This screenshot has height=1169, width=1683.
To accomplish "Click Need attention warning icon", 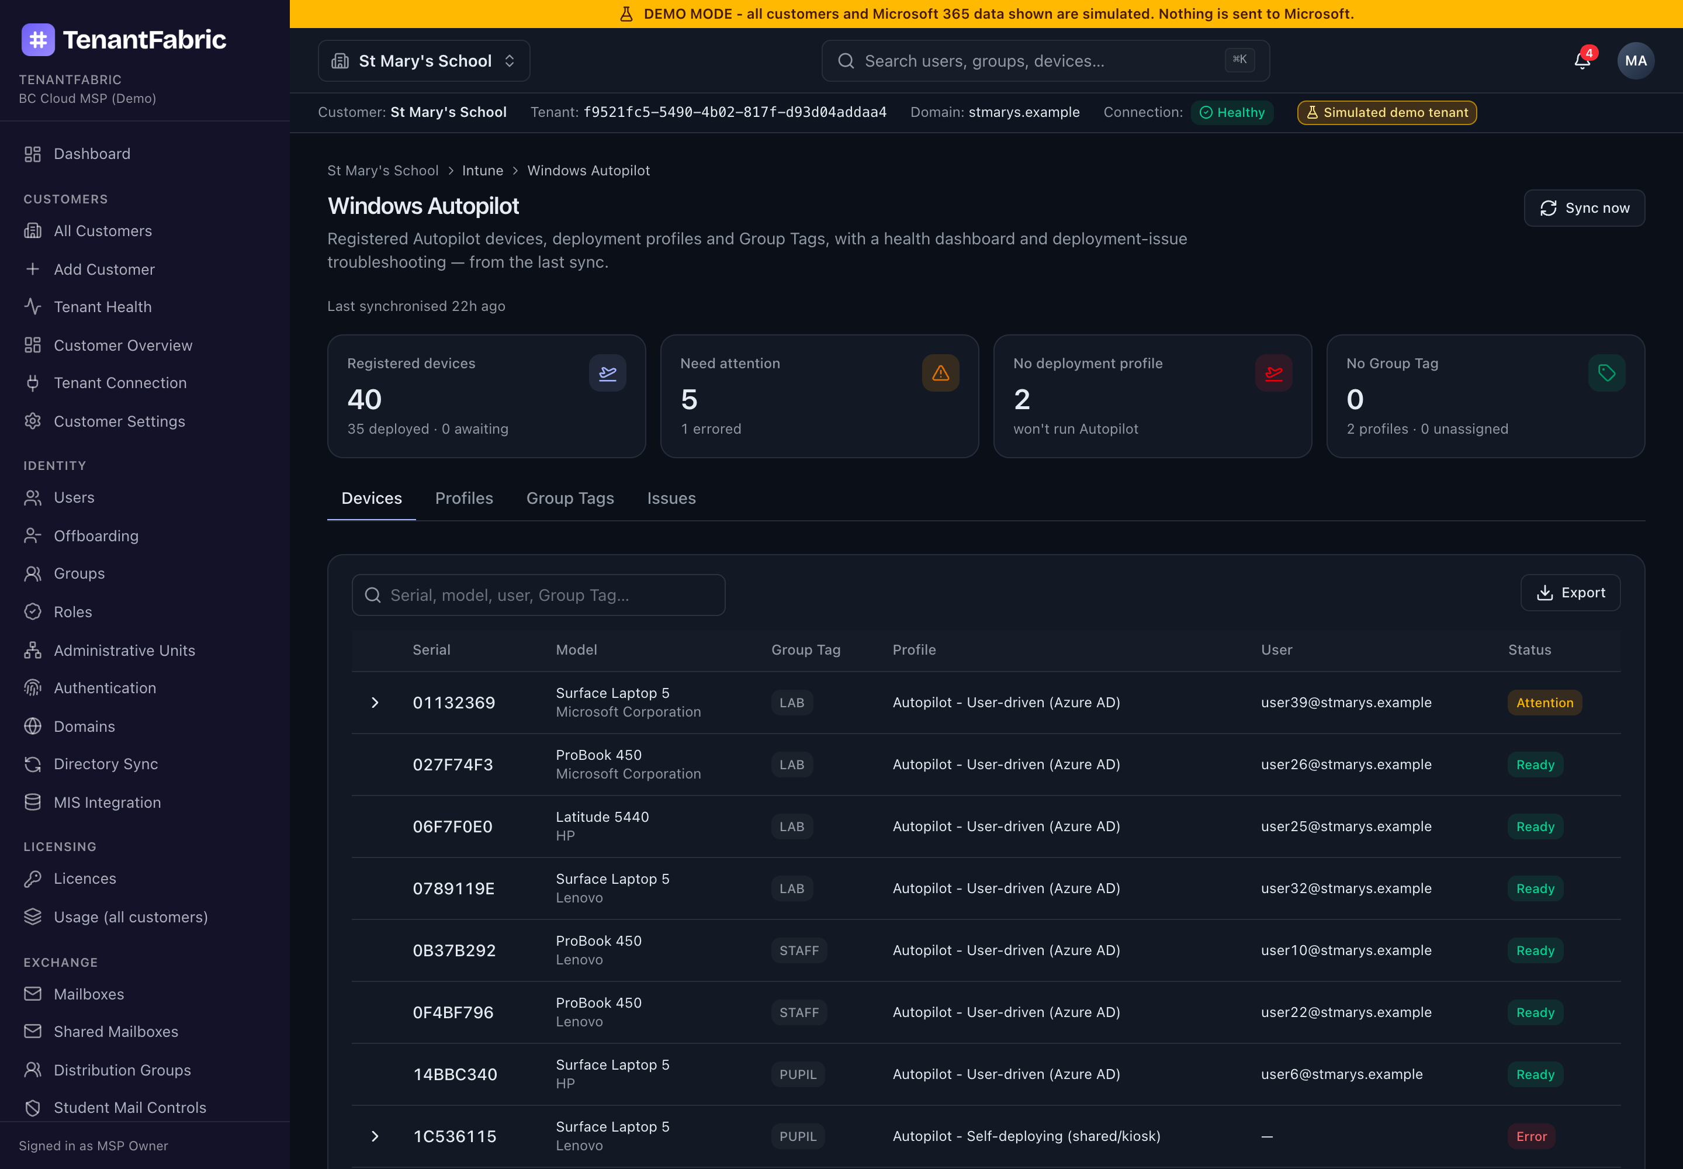I will tap(940, 373).
